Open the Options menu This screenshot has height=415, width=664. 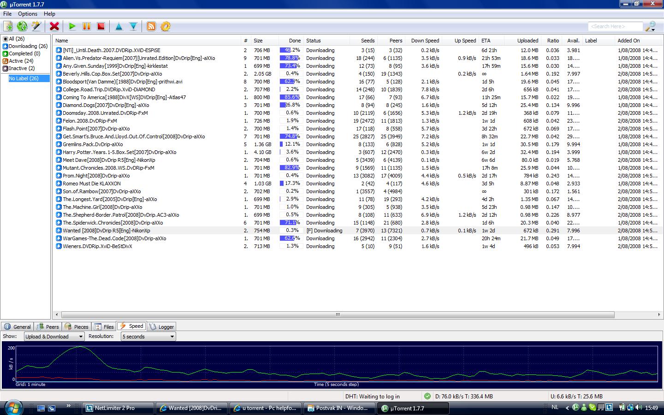click(x=28, y=14)
